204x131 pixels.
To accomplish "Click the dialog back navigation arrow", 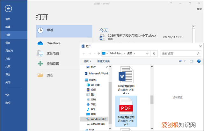I will tap(84, 54).
